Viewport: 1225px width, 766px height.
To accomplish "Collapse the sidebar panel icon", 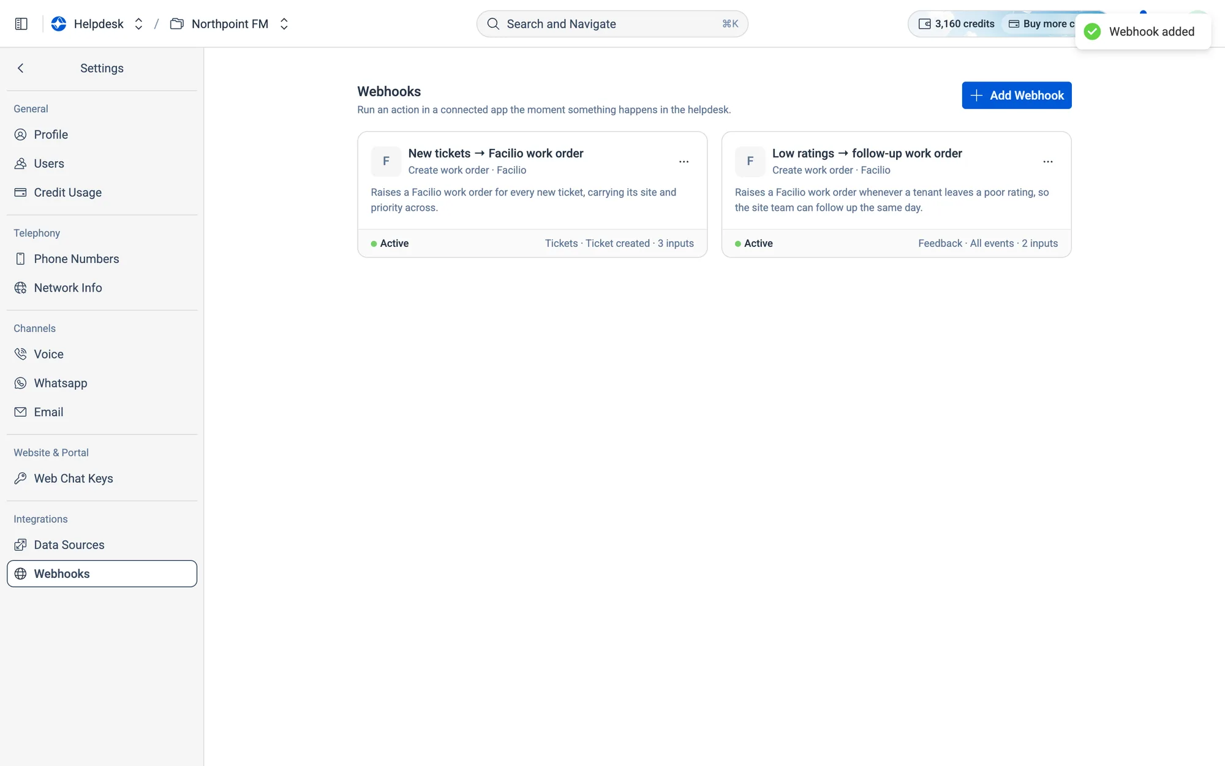I will click(21, 24).
